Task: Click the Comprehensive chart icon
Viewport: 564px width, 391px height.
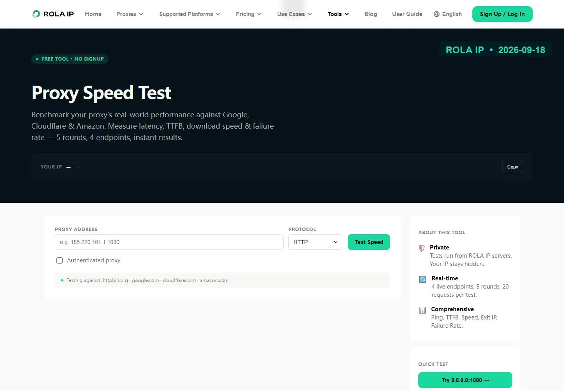Action: coord(422,310)
